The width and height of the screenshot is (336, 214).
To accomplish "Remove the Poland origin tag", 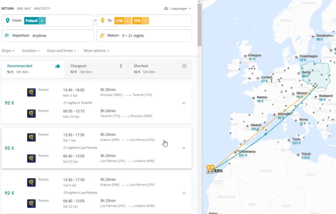I will pyautogui.click(x=42, y=21).
